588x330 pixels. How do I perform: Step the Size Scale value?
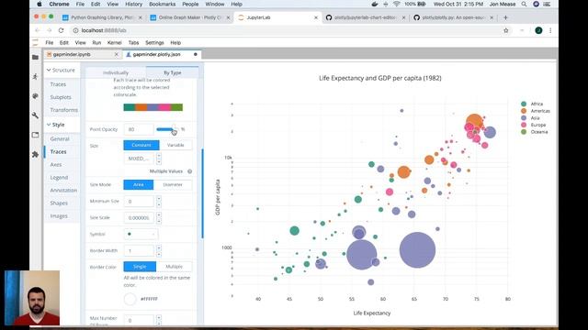click(159, 218)
